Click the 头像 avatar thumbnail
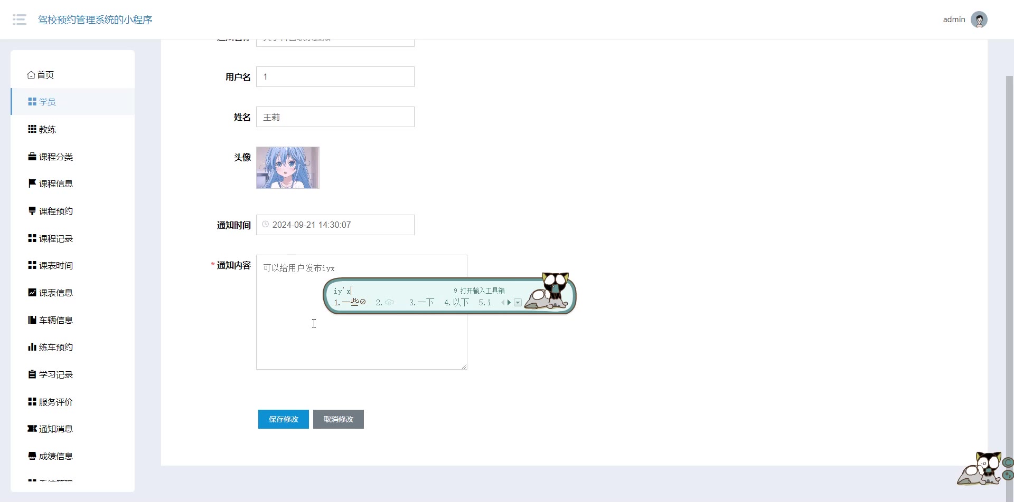This screenshot has width=1014, height=502. click(x=288, y=168)
